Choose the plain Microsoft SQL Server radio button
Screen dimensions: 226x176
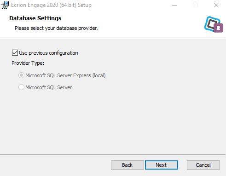point(21,87)
